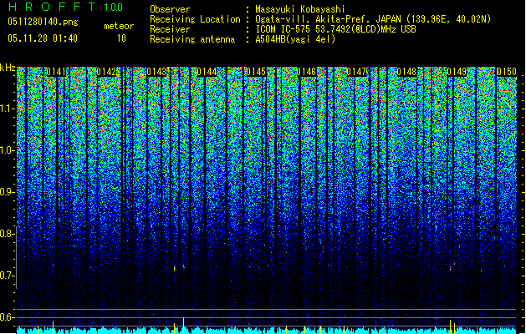Select the 0149 time marker
The height and width of the screenshot is (334, 526).
[457, 72]
